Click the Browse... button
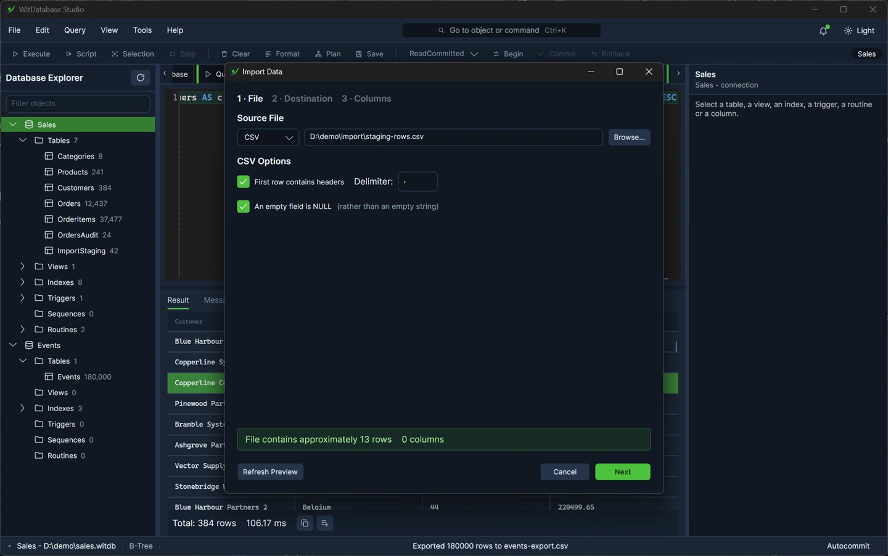This screenshot has width=888, height=556. (x=629, y=137)
